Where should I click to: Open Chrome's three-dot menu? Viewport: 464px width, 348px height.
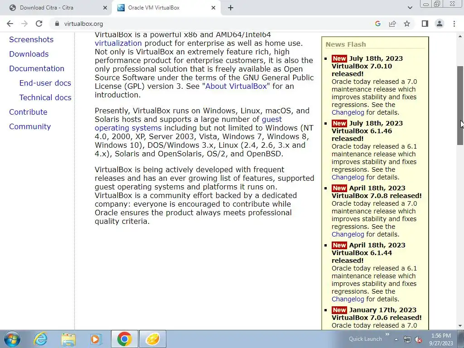pos(454,24)
